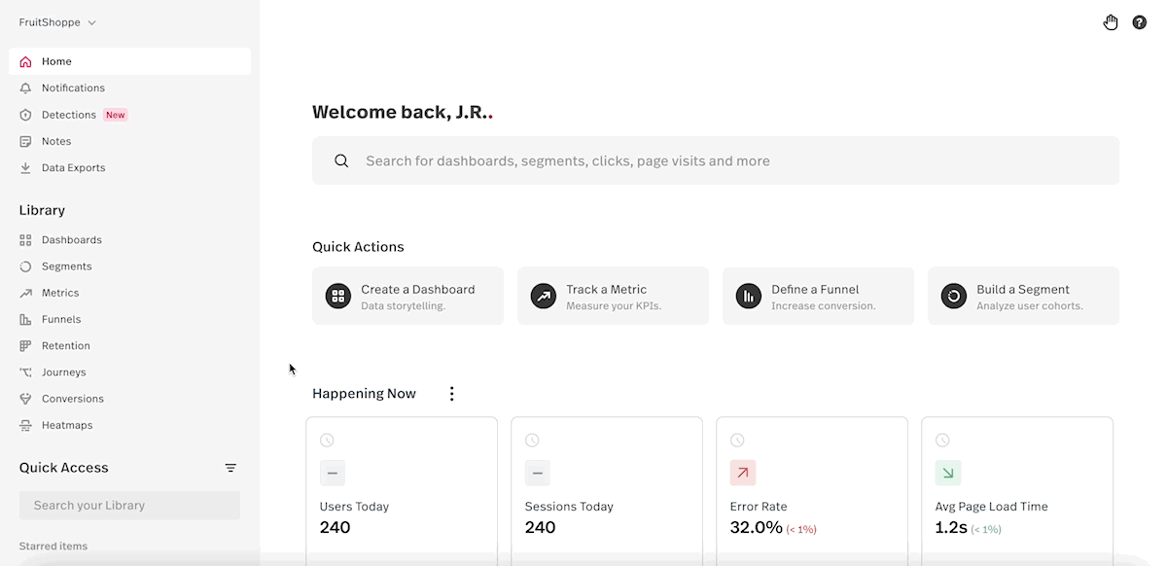The image size is (1167, 566).
Task: Click Define a Funnel quick action
Action: [819, 297]
